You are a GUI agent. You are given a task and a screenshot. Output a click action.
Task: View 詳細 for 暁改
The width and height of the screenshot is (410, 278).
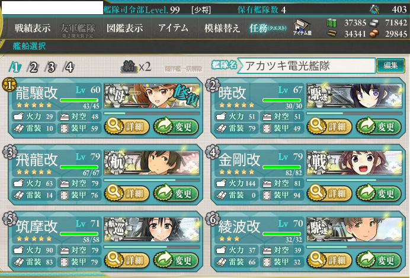[329, 127]
